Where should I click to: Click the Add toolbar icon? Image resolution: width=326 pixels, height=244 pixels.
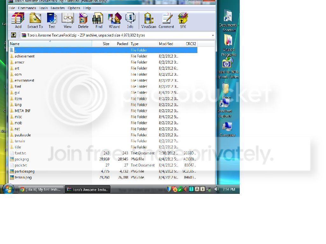(18, 20)
